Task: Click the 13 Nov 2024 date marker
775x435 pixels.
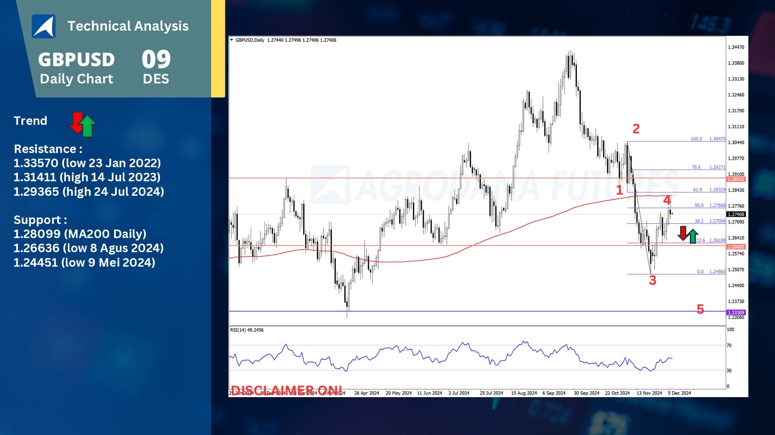Action: (649, 393)
